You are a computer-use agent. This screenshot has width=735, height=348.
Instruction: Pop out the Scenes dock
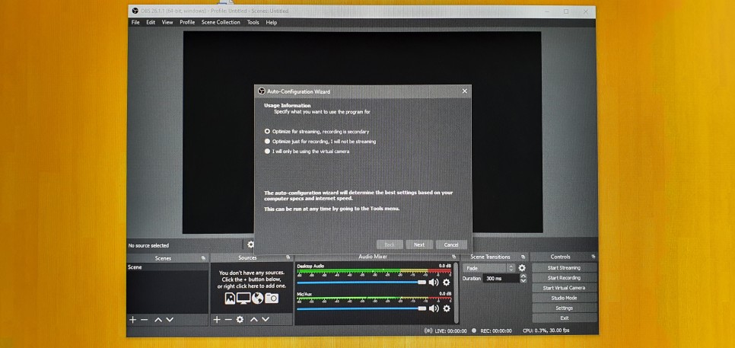pyautogui.click(x=203, y=258)
